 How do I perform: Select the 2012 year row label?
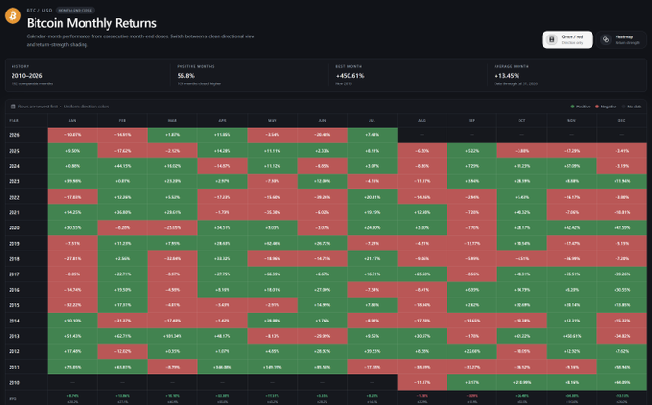(x=14, y=351)
